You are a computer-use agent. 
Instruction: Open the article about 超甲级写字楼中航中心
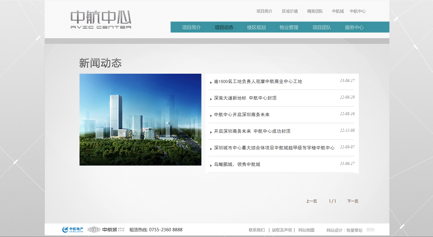coord(274,148)
